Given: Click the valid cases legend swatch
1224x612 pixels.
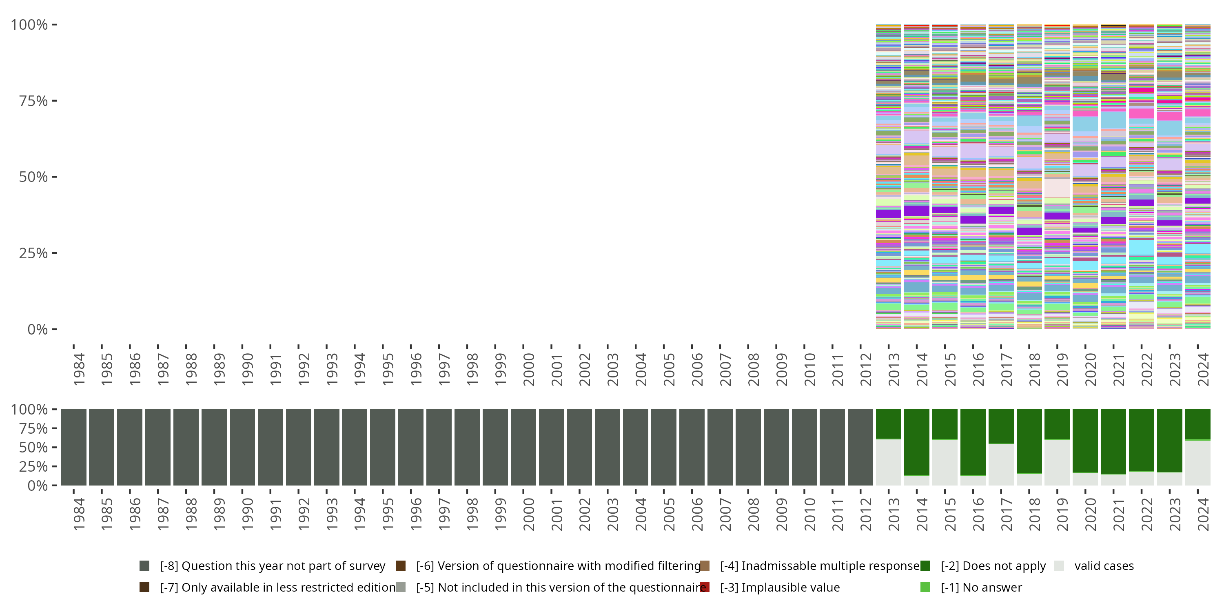Looking at the screenshot, I should click(x=1059, y=565).
